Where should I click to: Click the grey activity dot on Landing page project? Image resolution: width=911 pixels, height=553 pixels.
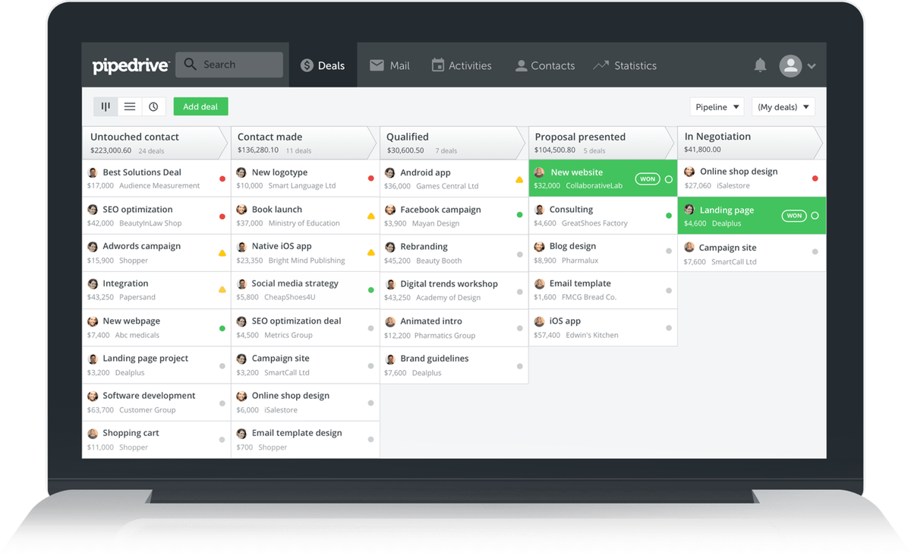(x=222, y=365)
